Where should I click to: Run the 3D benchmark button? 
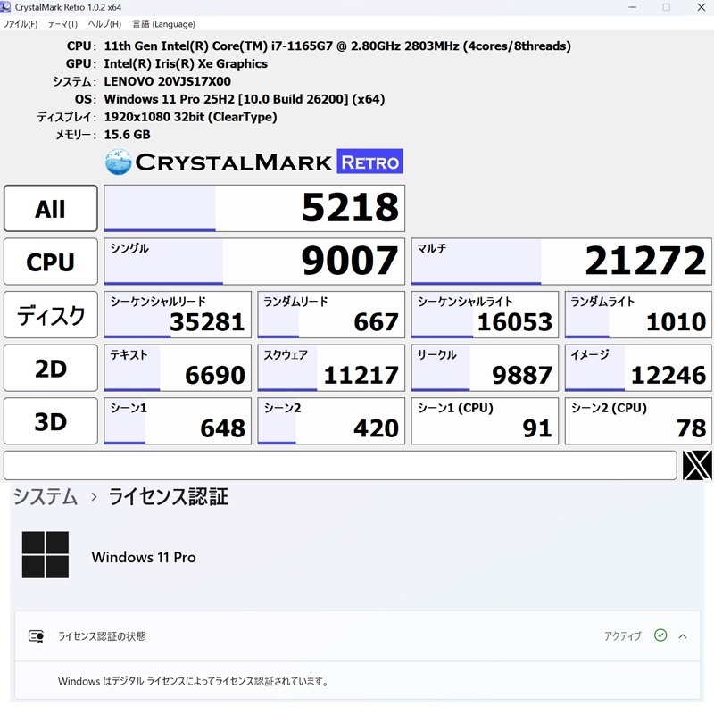(51, 421)
